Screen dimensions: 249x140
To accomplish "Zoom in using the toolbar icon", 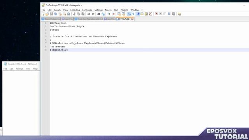I will (109, 14).
